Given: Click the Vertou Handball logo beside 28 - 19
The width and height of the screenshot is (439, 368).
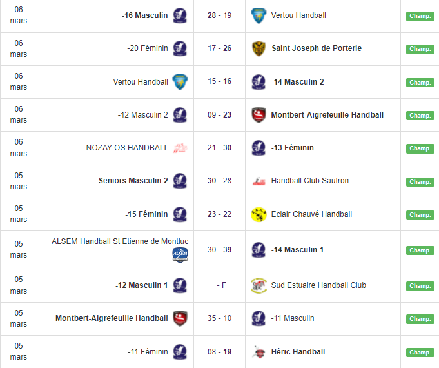Looking at the screenshot, I should point(259,15).
